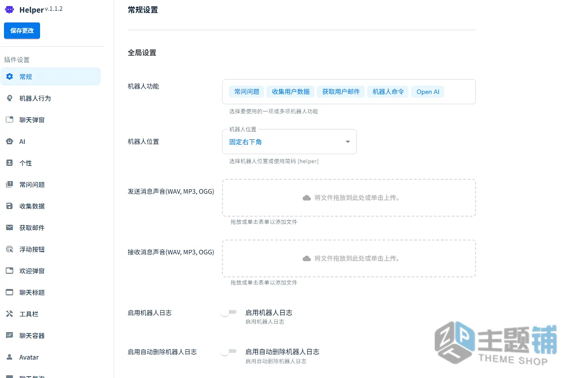This screenshot has height=378, width=569.
Task: Click the 收集数据 save disk icon
Action: 9,206
